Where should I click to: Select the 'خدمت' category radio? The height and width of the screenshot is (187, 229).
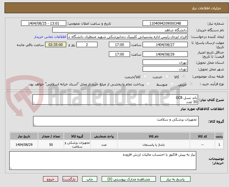pyautogui.click(x=167, y=76)
